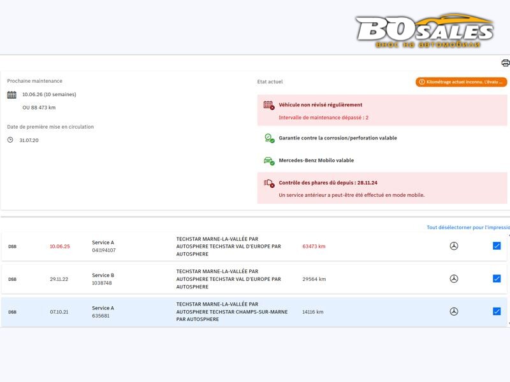510x382 pixels.
Task: Click the print icon at top right
Action: click(505, 63)
